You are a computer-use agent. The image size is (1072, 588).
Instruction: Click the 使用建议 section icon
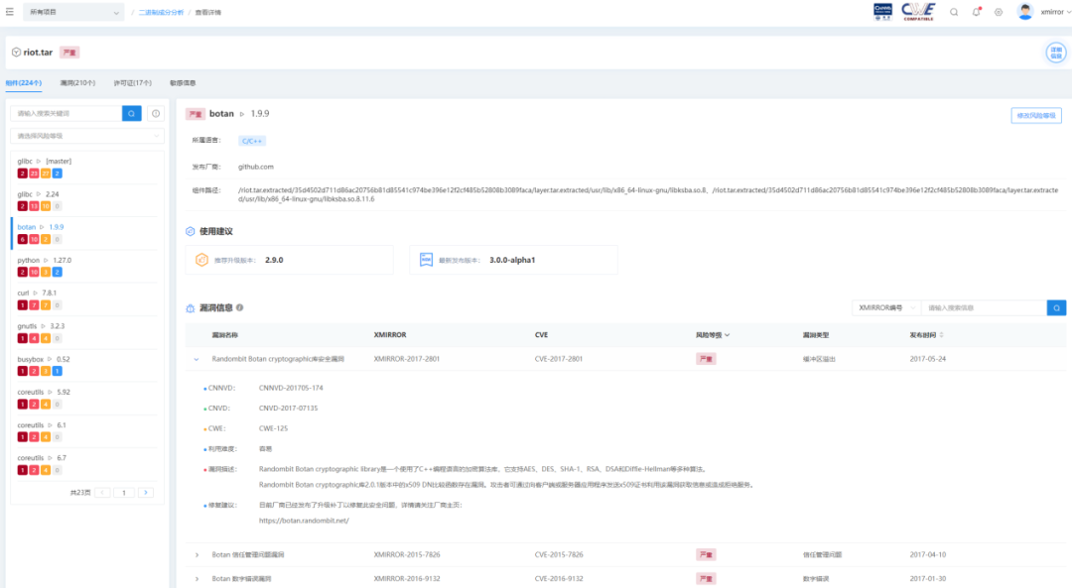(190, 231)
